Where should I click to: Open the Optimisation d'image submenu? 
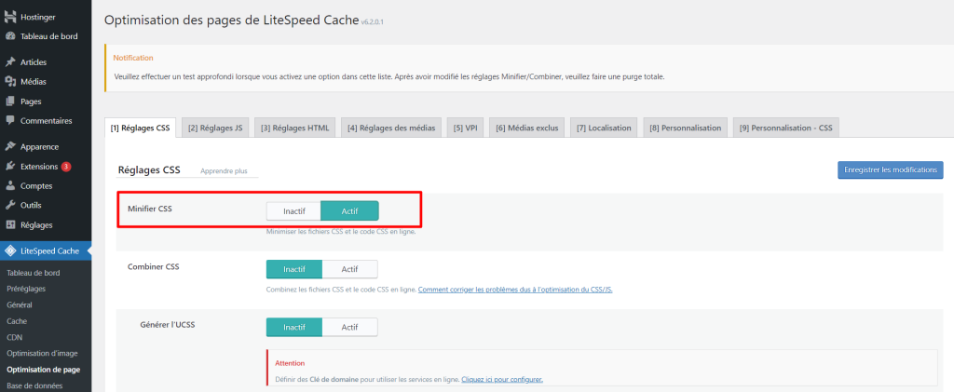coord(42,353)
